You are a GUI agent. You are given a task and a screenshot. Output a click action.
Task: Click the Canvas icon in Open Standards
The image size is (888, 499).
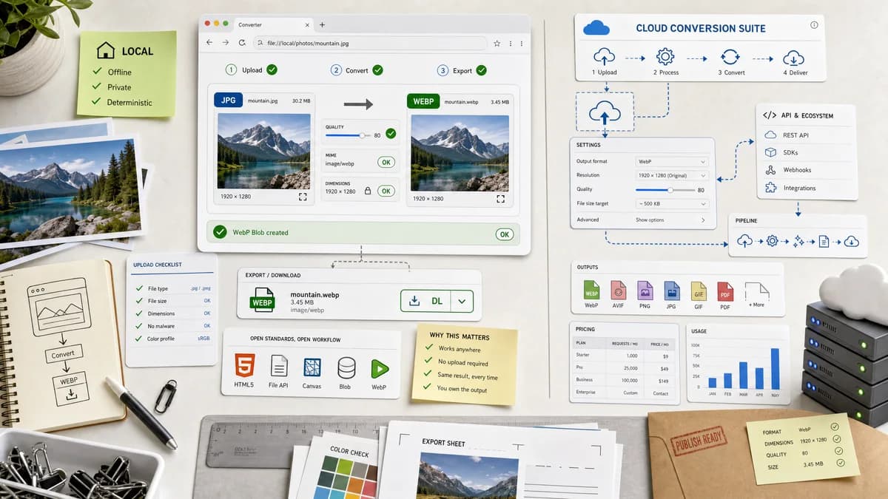click(312, 367)
